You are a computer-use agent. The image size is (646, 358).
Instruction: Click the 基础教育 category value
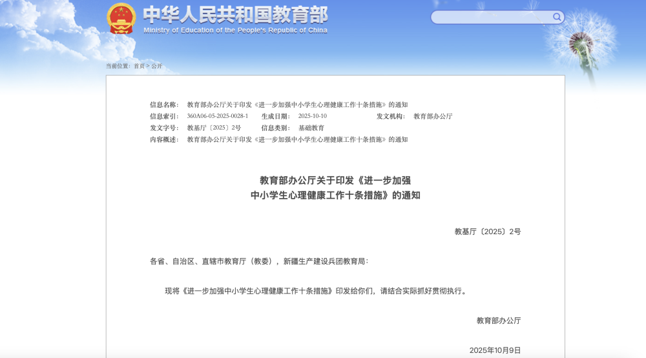click(x=311, y=128)
